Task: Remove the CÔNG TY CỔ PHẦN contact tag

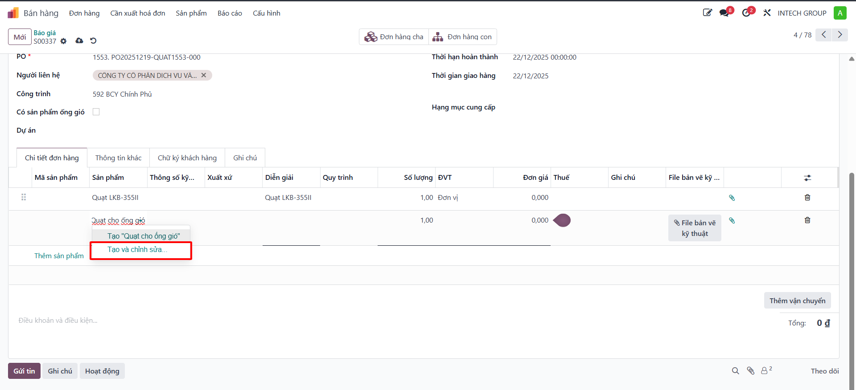Action: (204, 75)
